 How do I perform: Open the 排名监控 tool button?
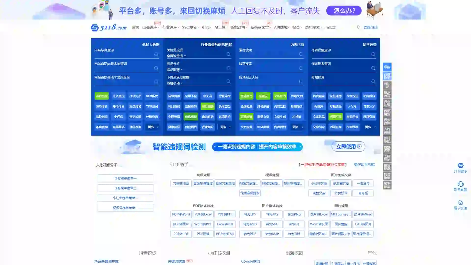(118, 96)
